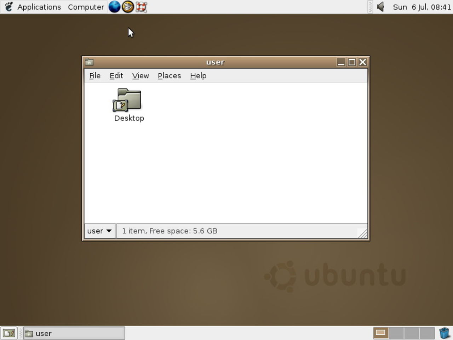Toggle the active 'user' window in the taskbar

tap(73, 333)
